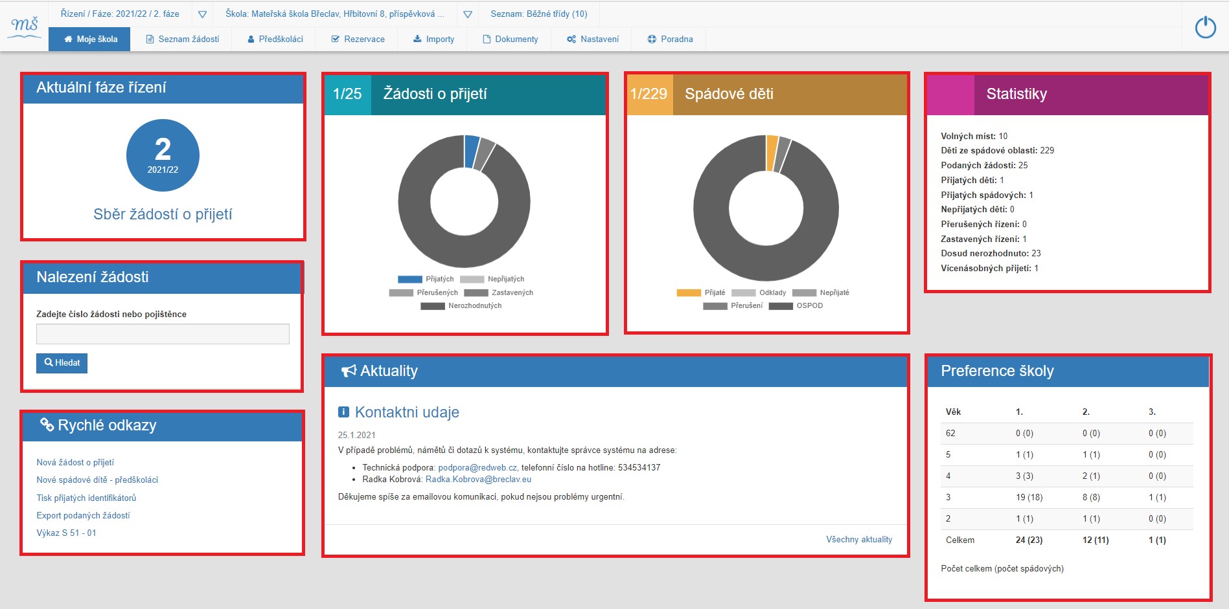
Task: Open the Rezervace tab
Action: [358, 39]
